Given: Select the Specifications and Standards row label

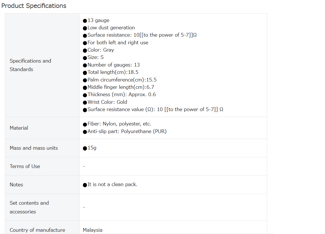Looking at the screenshot, I should click(x=30, y=65).
